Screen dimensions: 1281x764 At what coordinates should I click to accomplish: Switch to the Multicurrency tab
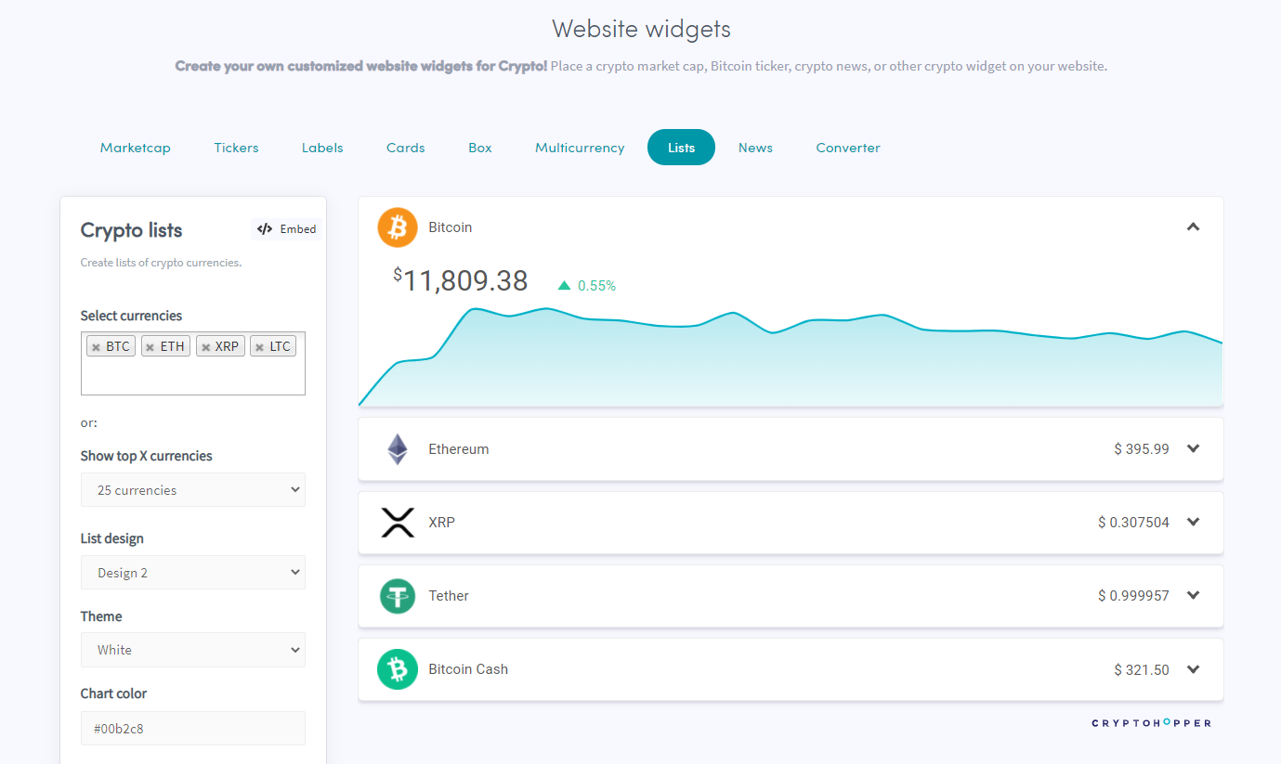point(580,148)
